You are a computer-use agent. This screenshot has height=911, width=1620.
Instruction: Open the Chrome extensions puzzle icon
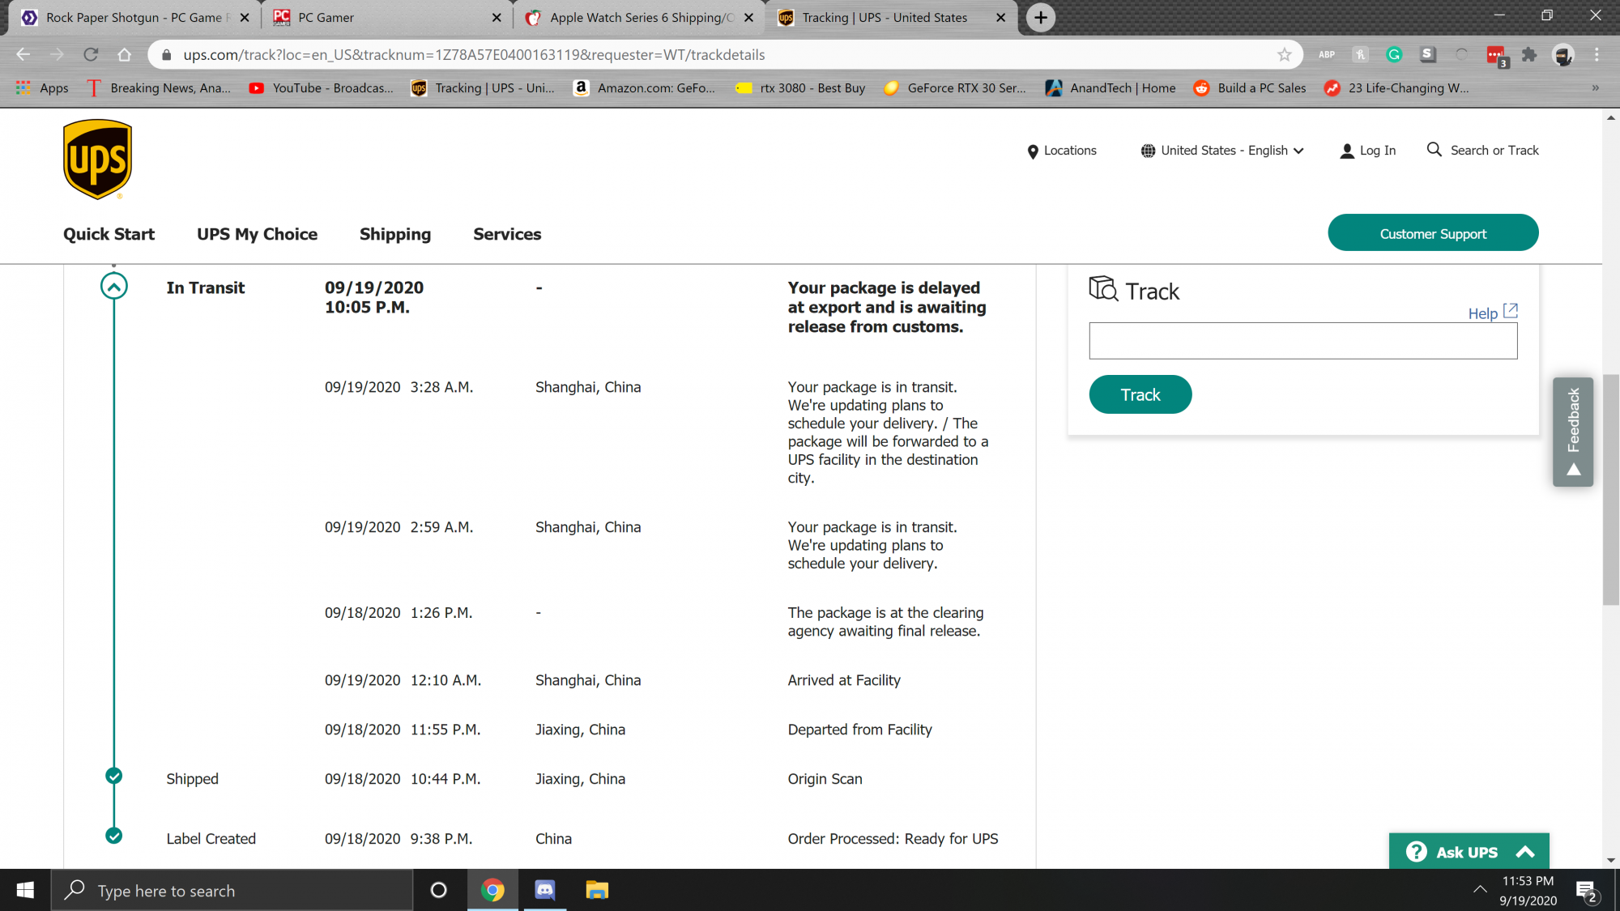coord(1528,55)
